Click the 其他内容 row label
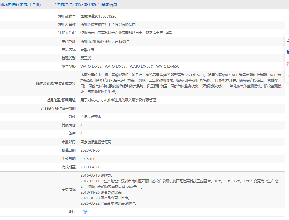The height and width of the screenshot is (220, 289). 68,125
